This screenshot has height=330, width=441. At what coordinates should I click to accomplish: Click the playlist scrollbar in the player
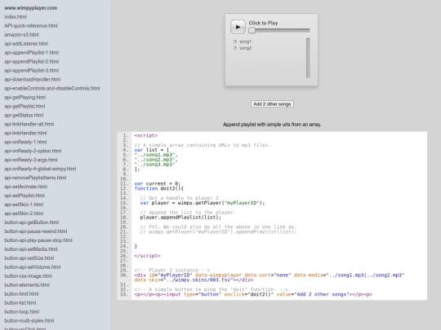308,58
